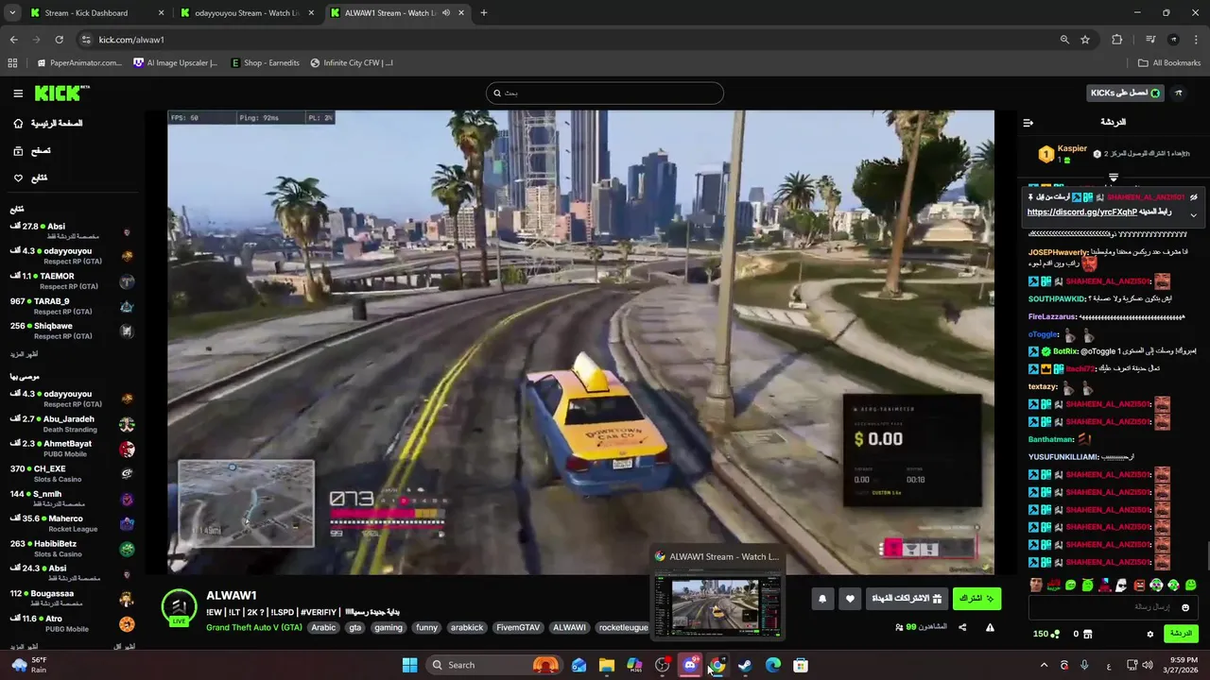Viewport: 1210px width, 680px height.
Task: Collapse the gift leaderboard arrow in chat
Action: 1114,177
